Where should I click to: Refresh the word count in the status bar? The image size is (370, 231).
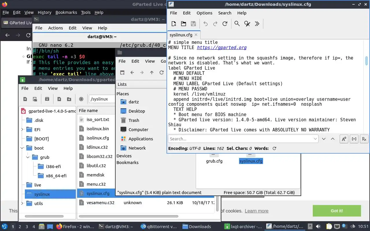274,148
